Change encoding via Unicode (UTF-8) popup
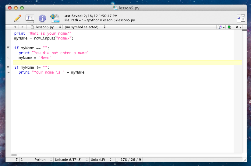Viewport: 251px width, 166px height. [71, 160]
